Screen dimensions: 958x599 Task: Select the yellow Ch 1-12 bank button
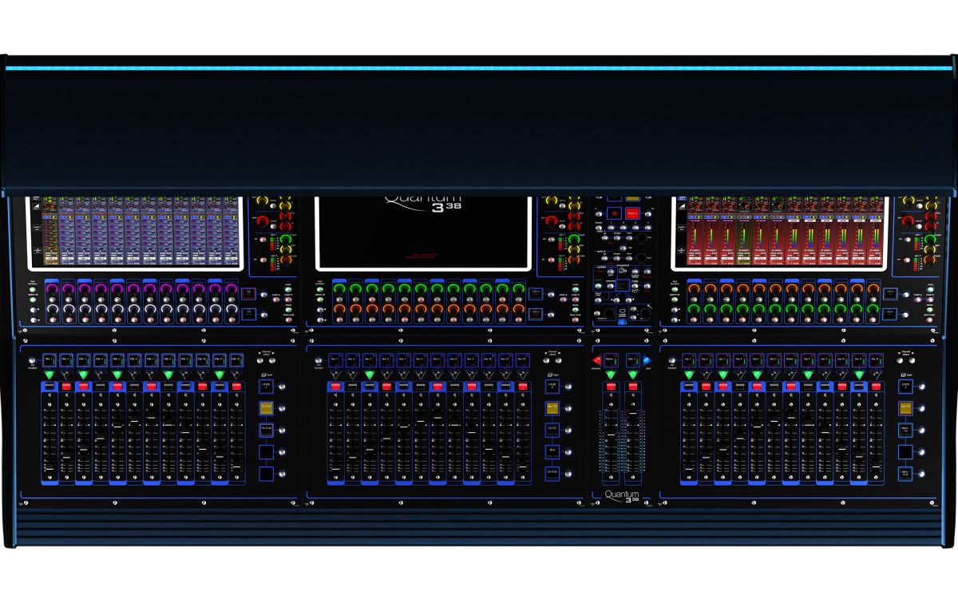click(x=267, y=408)
